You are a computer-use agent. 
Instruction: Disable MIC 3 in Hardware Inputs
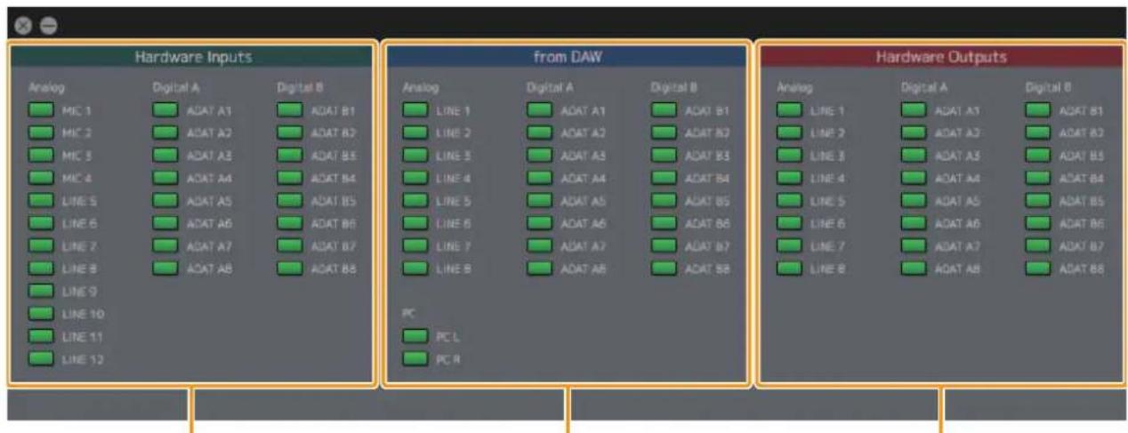pos(41,156)
